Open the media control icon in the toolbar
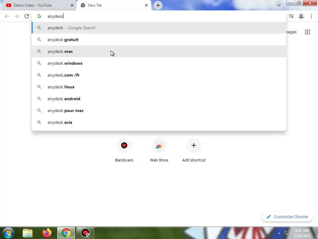Image resolution: width=318 pixels, height=239 pixels. [291, 16]
